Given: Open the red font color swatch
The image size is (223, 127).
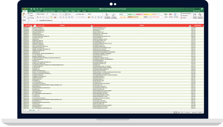Looking at the screenshot, I should click(x=55, y=17).
